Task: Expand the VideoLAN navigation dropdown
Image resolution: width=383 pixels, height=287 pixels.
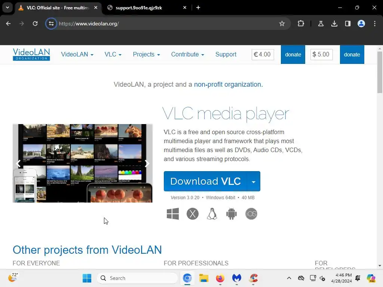Action: pyautogui.click(x=77, y=55)
